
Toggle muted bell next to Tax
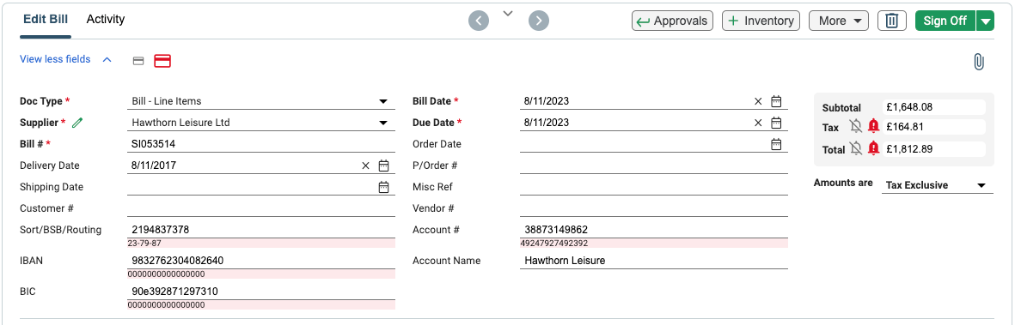856,127
